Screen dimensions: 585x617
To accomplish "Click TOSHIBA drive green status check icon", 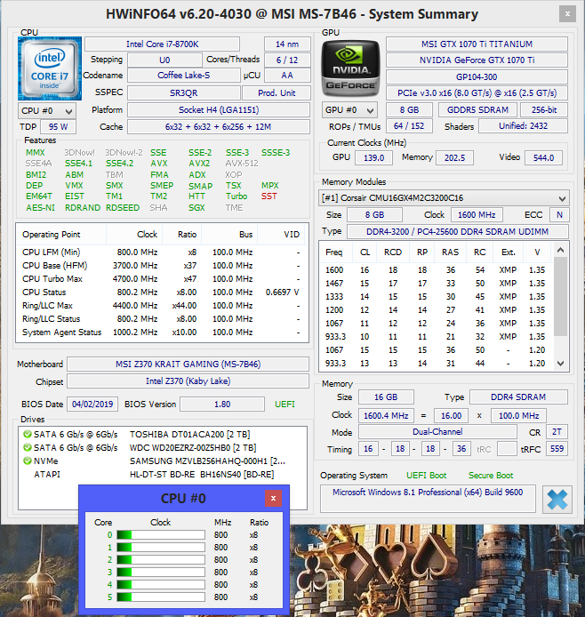I will [x=28, y=434].
